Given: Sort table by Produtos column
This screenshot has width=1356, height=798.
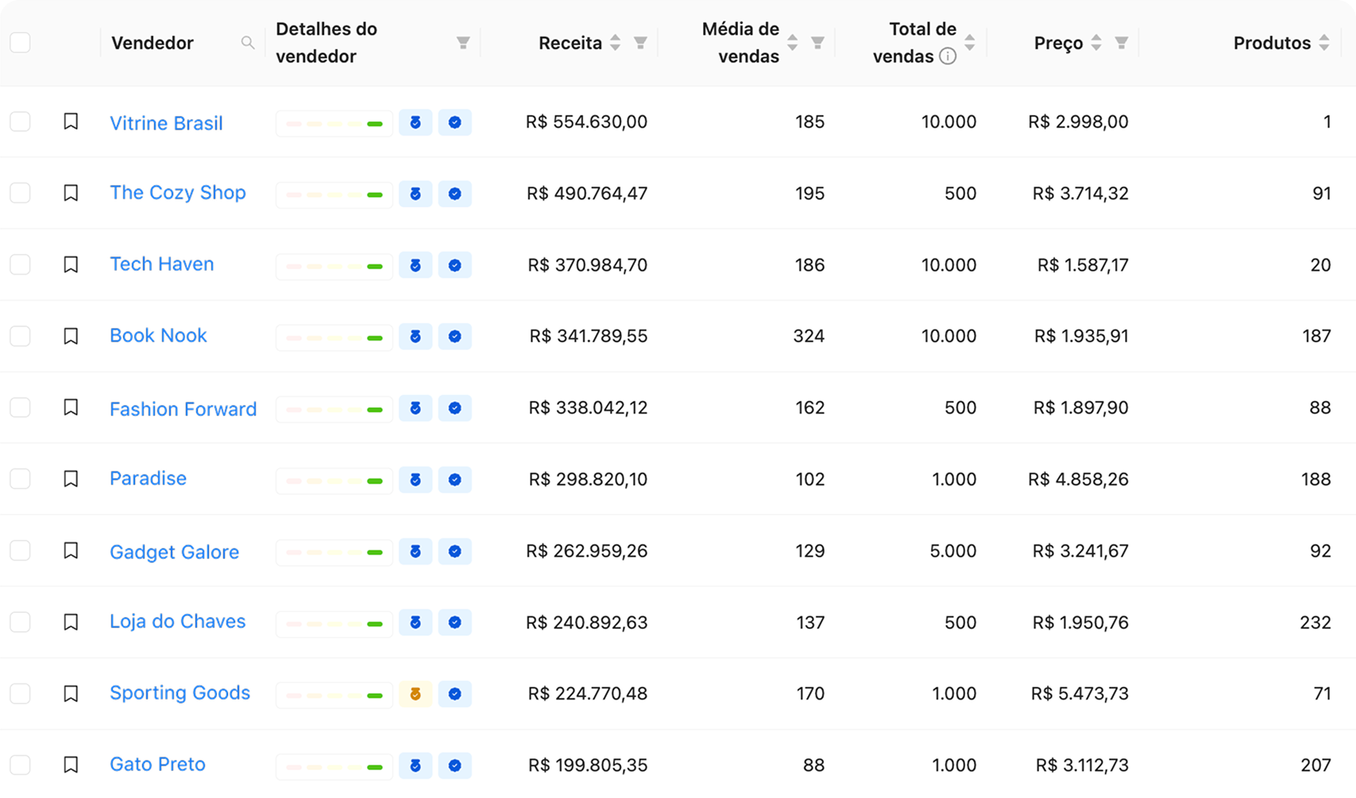Looking at the screenshot, I should tap(1323, 43).
